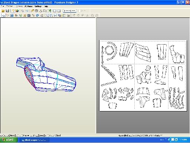Click the white text button in the top toolbar
The height and width of the screenshot is (143, 190).
pyautogui.click(x=70, y=11)
